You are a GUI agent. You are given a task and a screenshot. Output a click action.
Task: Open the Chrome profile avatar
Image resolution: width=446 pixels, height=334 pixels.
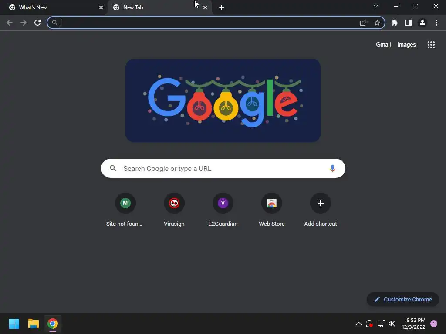pyautogui.click(x=422, y=23)
